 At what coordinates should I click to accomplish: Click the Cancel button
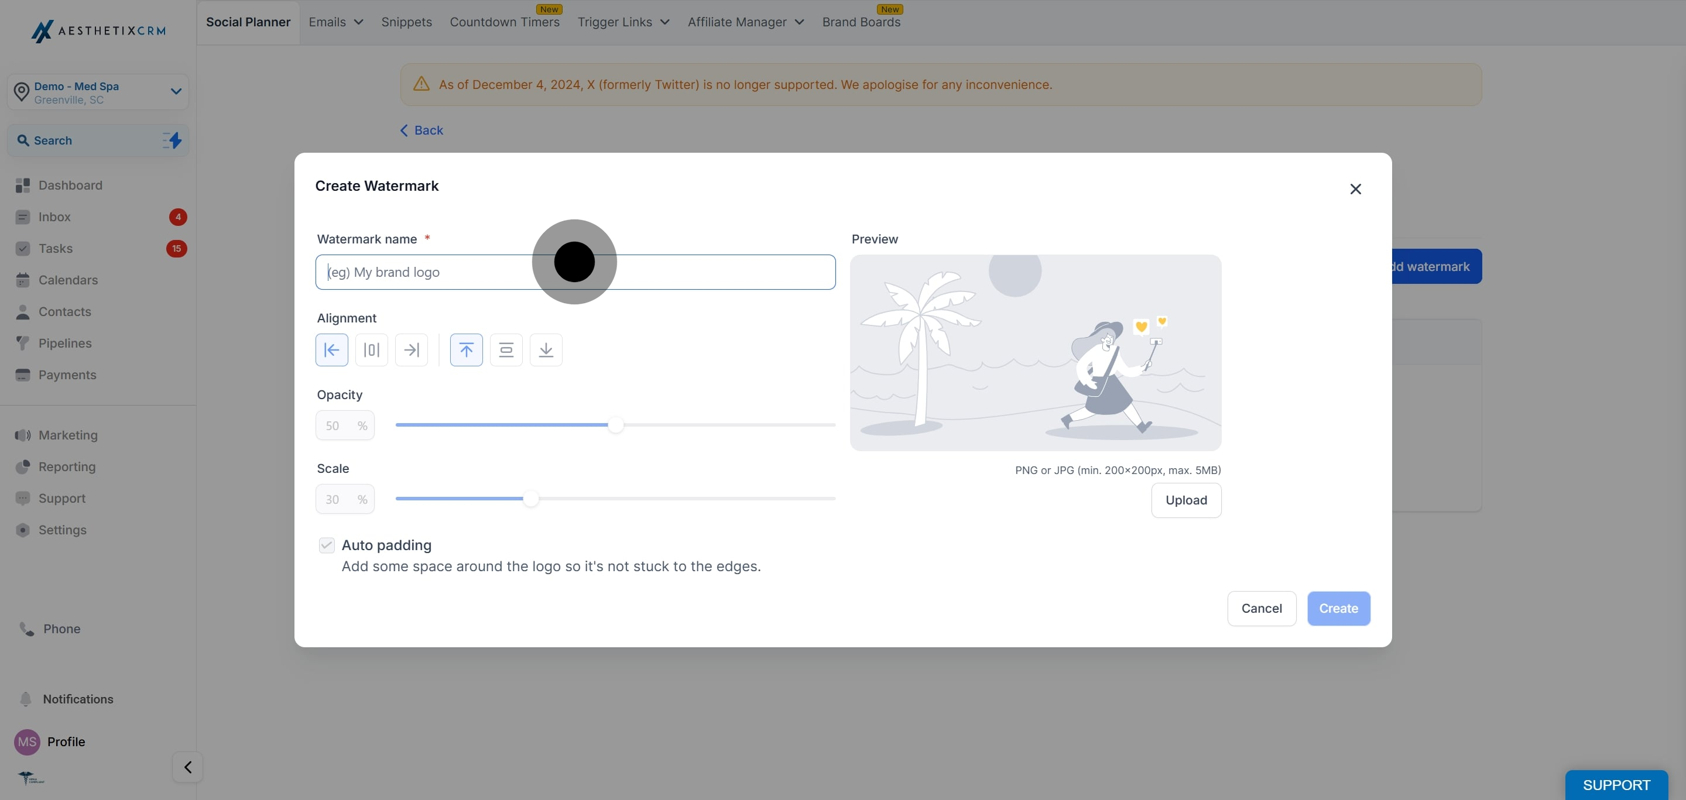[1261, 609]
